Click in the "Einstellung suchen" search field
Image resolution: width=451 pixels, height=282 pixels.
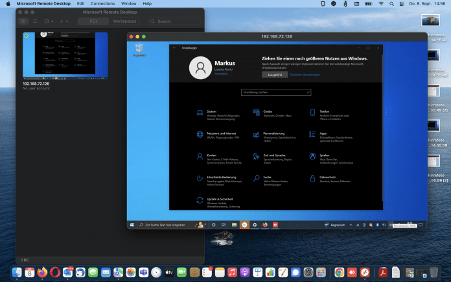pyautogui.click(x=276, y=92)
